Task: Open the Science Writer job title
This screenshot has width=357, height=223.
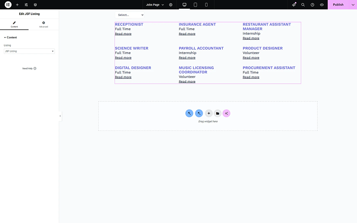Action: pos(132,48)
